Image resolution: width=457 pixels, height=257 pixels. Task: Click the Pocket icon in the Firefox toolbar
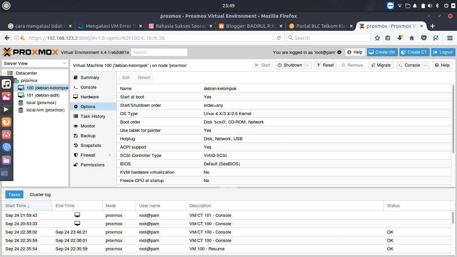(424, 38)
